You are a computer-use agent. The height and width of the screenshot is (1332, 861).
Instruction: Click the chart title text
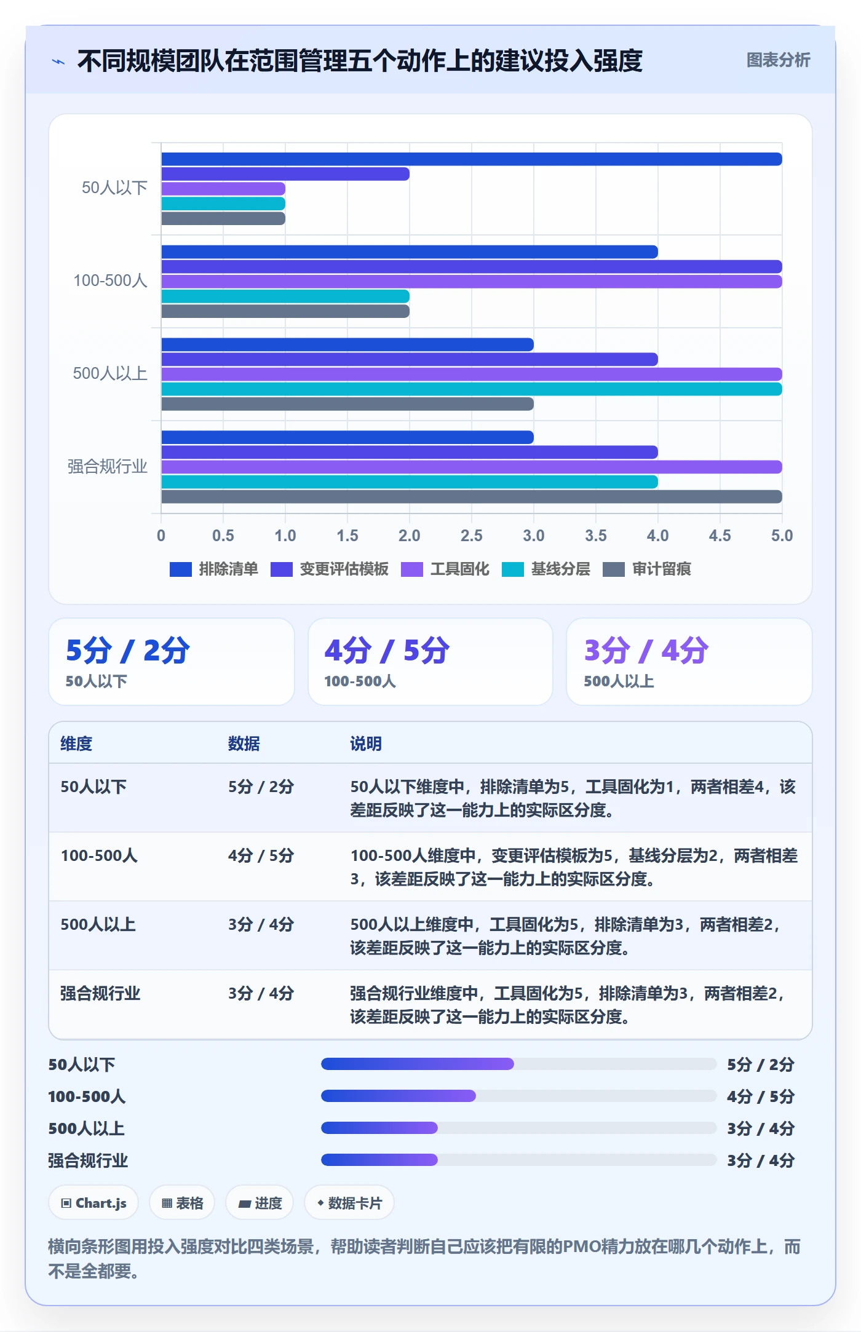(x=360, y=61)
